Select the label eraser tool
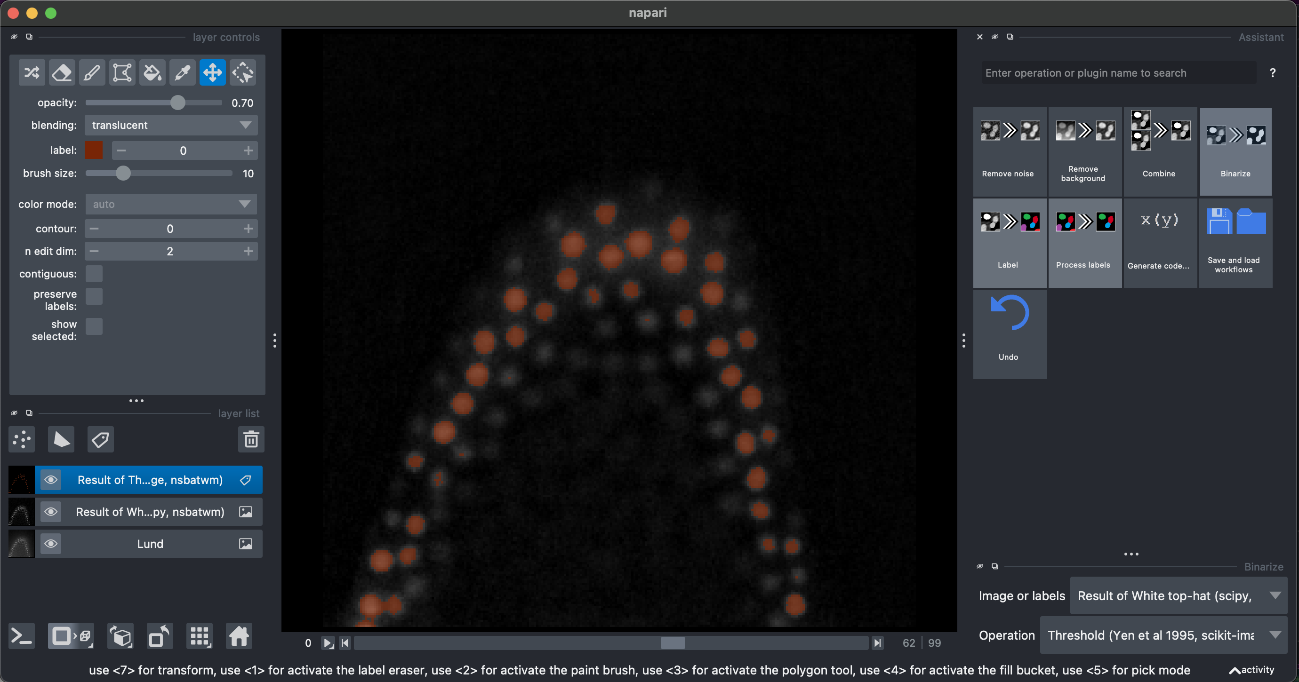Image resolution: width=1299 pixels, height=682 pixels. (x=62, y=72)
